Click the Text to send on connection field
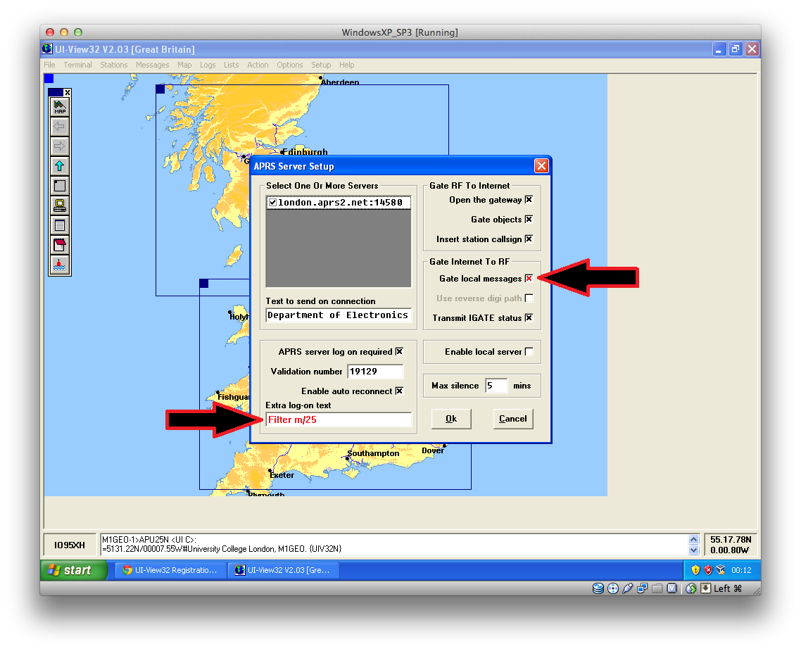The image size is (801, 651). [x=338, y=315]
